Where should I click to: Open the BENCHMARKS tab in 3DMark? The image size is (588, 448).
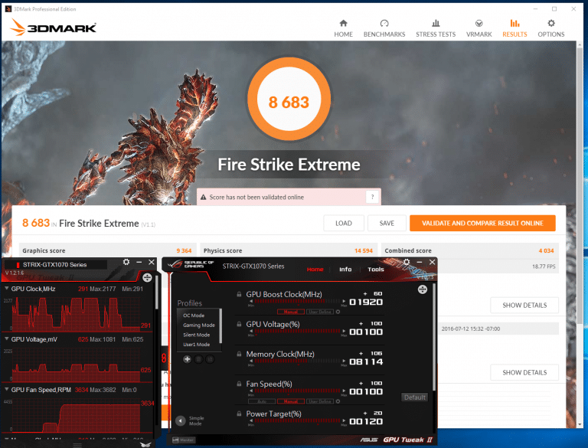(x=384, y=28)
